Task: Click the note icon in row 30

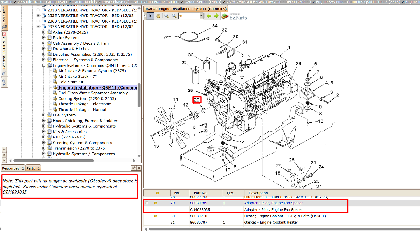Action: (x=156, y=216)
